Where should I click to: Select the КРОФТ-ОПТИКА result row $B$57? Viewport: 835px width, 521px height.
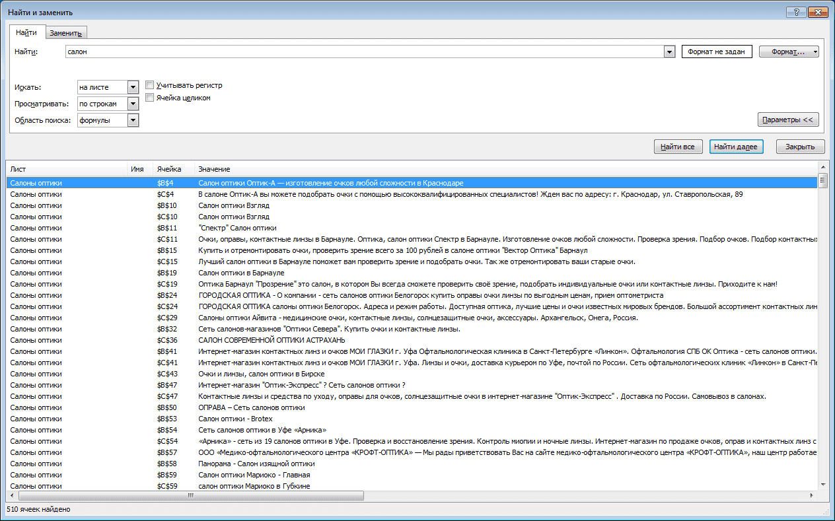(x=412, y=452)
